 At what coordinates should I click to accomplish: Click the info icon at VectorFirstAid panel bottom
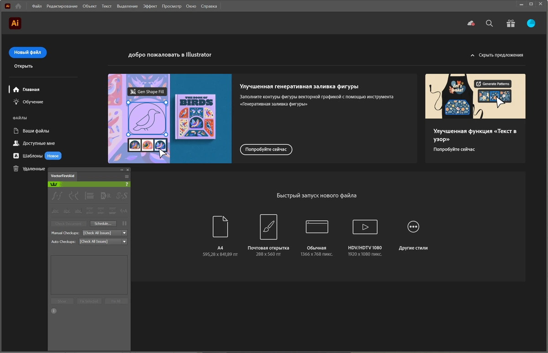(x=53, y=311)
